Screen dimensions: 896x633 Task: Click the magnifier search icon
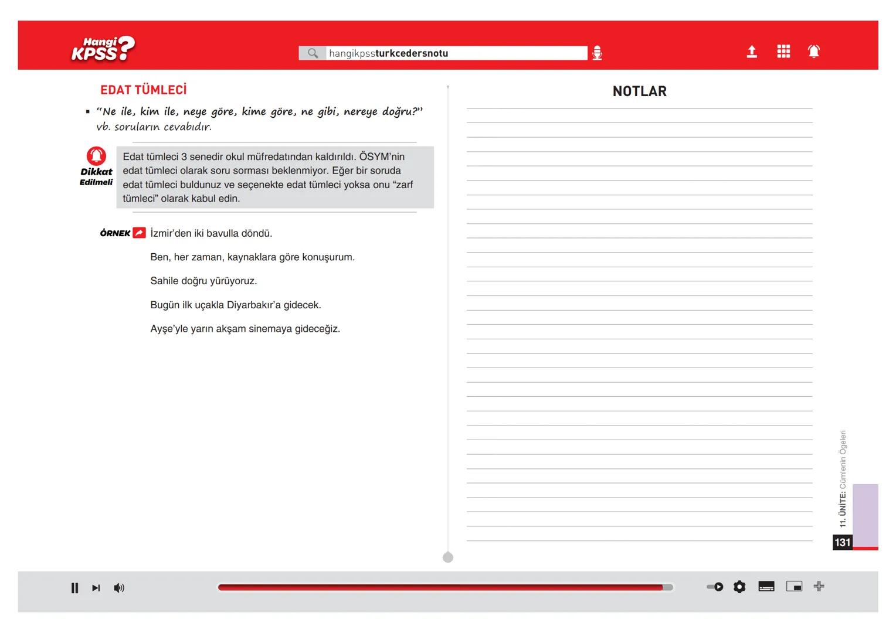click(x=313, y=53)
